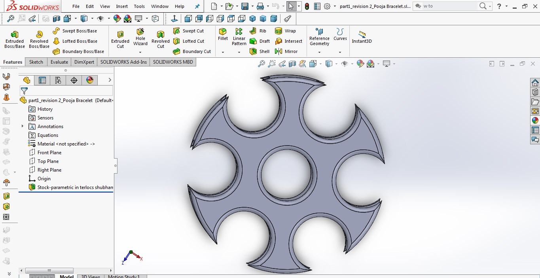Click the Shell feature tool
Image resolution: width=540 pixels, height=278 pixels.
pyautogui.click(x=260, y=51)
